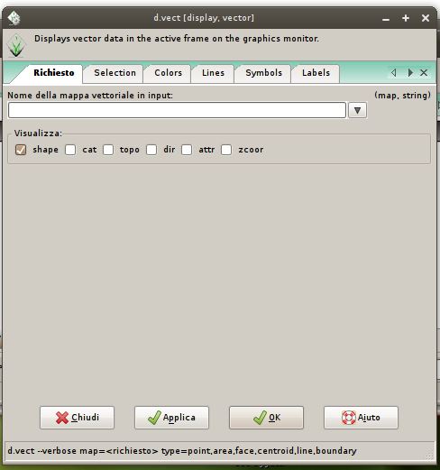Tick the attr checkbox

(x=187, y=150)
